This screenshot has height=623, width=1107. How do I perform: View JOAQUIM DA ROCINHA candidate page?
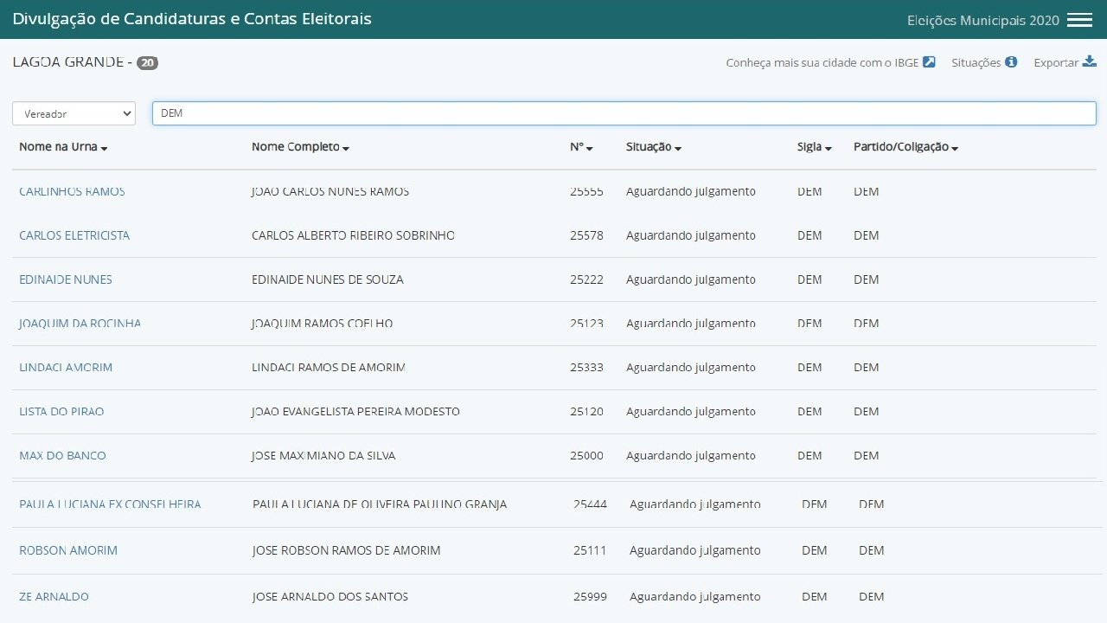click(x=80, y=324)
